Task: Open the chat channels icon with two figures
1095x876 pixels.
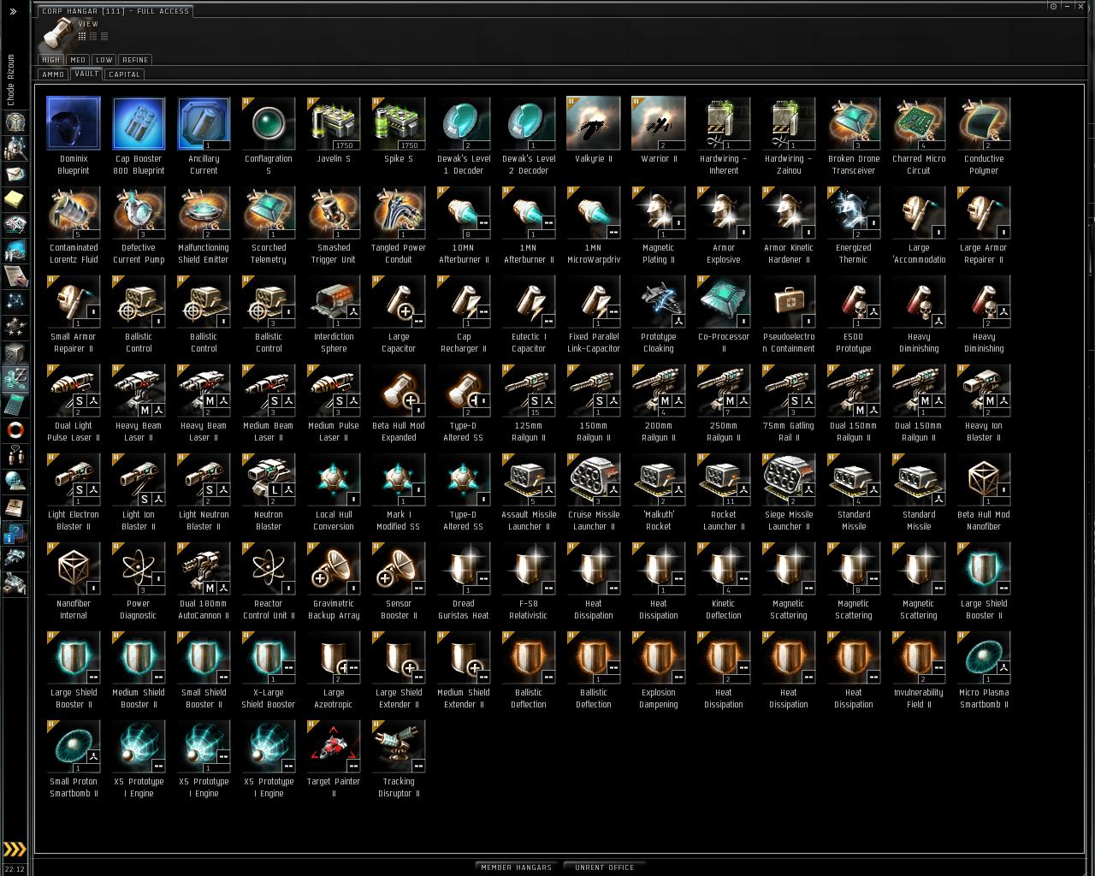Action: pyautogui.click(x=15, y=455)
